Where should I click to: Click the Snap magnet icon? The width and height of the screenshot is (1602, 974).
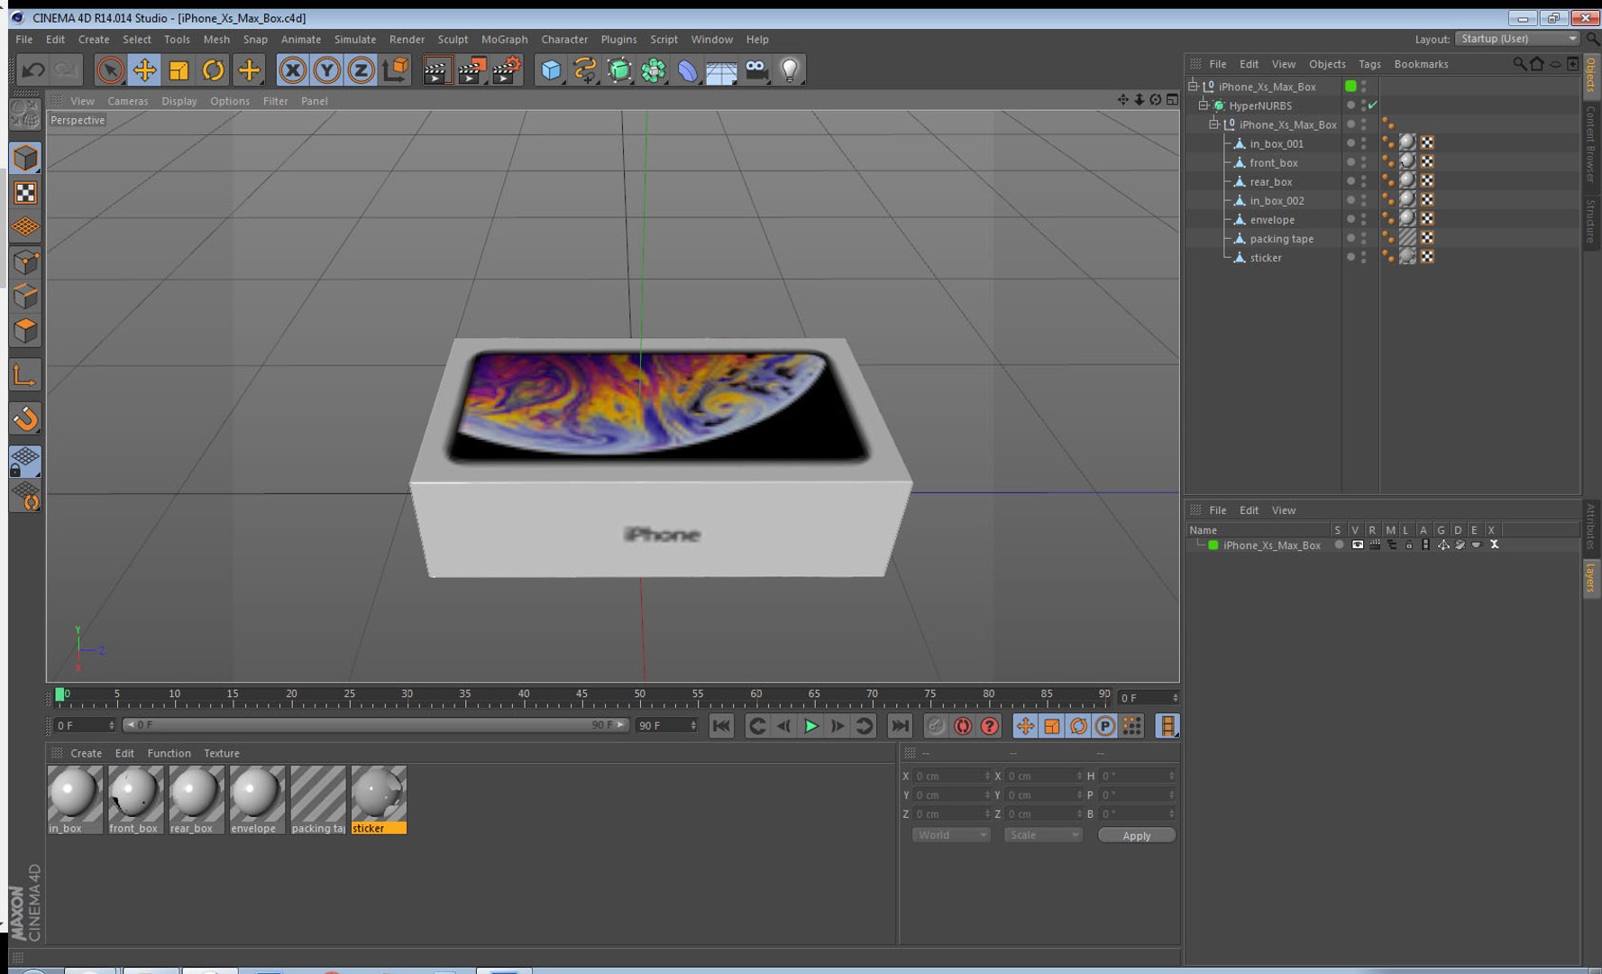coord(25,418)
